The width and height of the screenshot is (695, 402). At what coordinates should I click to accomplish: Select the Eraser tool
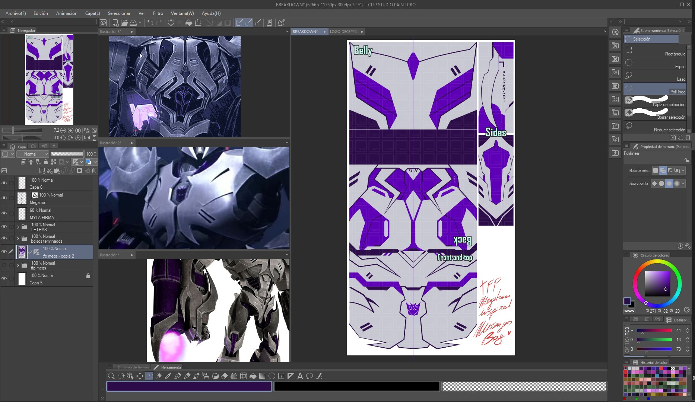(x=225, y=376)
